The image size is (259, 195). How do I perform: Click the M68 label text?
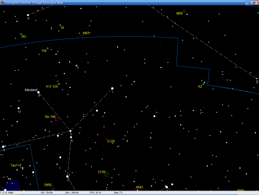coord(179,14)
